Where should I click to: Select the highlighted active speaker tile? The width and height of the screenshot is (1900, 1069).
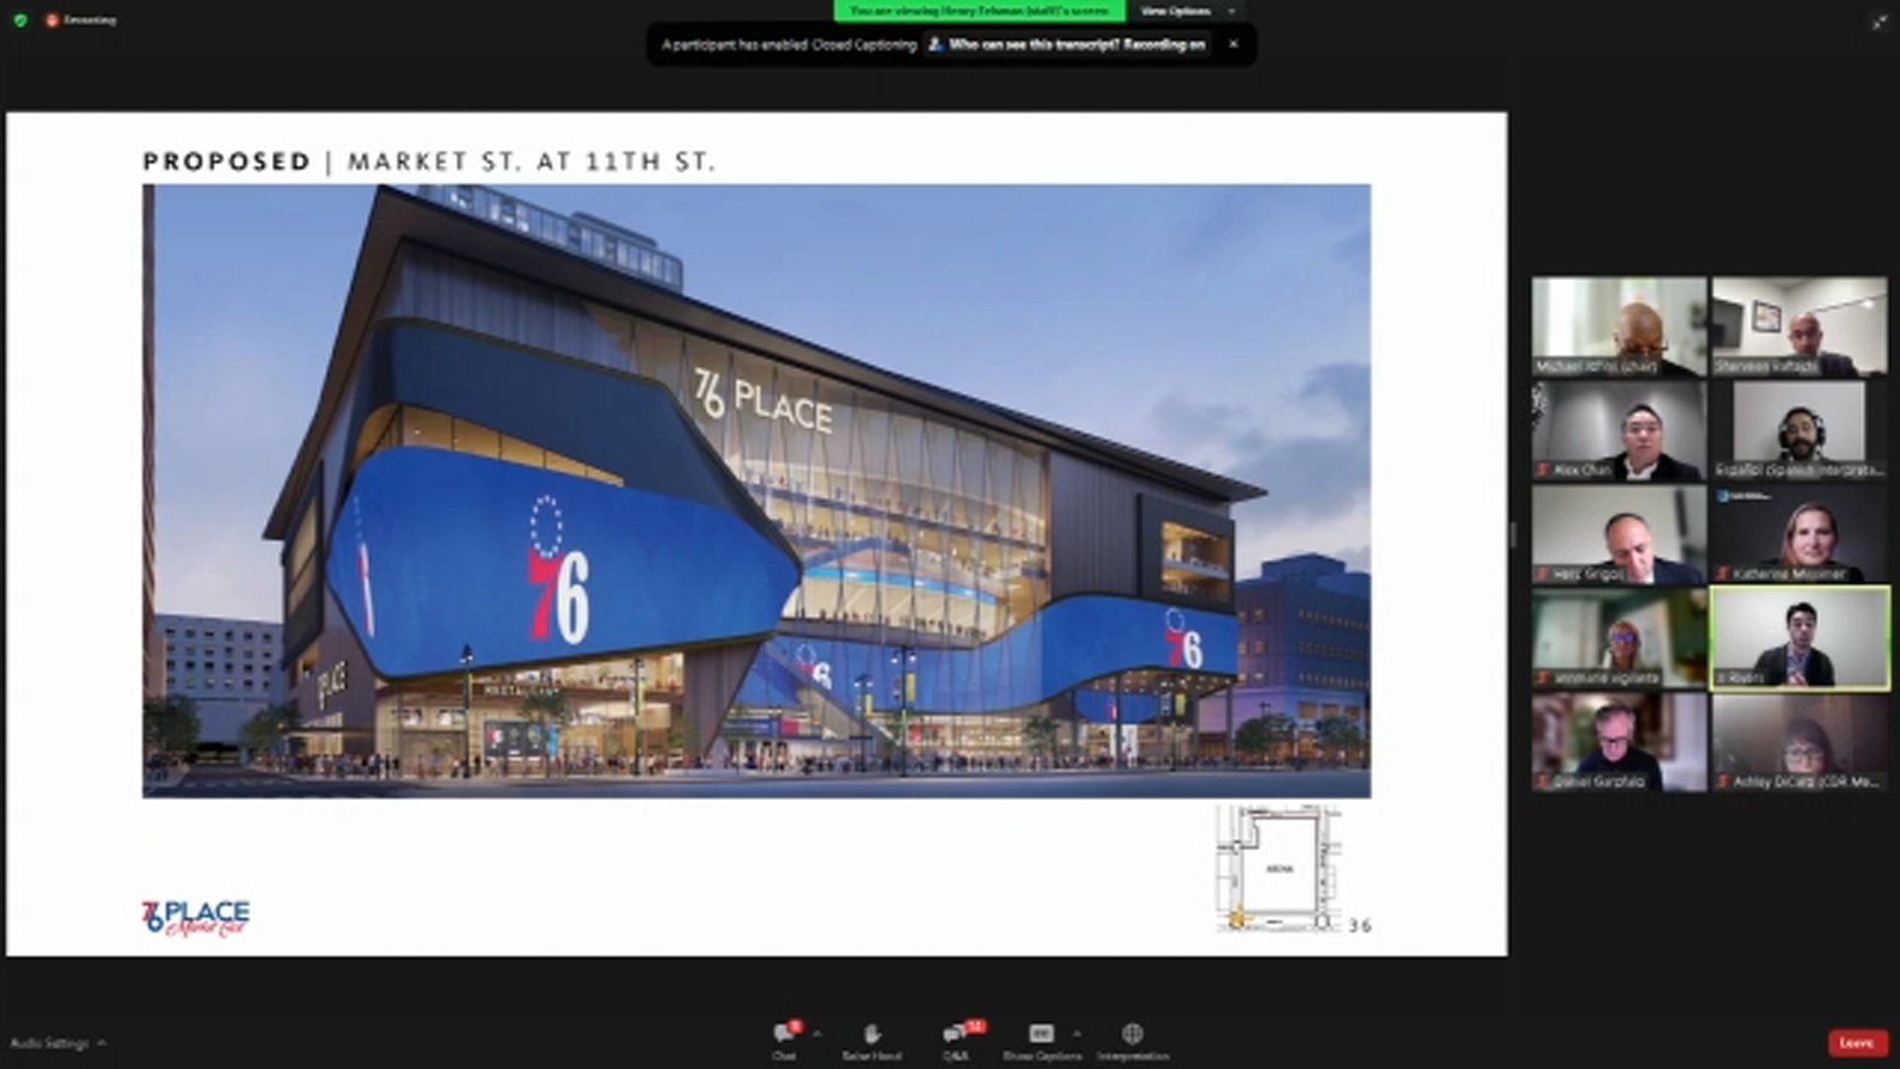(1799, 638)
